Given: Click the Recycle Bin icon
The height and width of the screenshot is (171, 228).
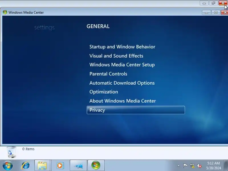Looking at the screenshot, I should click(11, 152).
